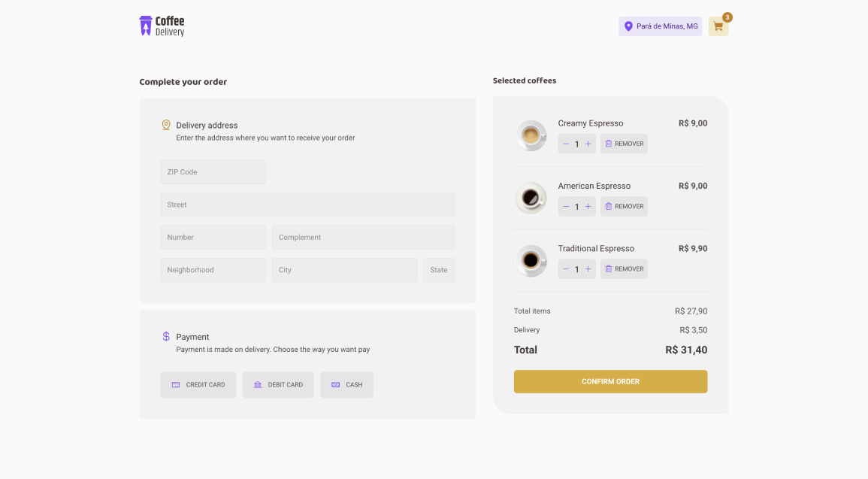This screenshot has width=868, height=479.
Task: Decrease Creamy Espresso quantity with minus
Action: pyautogui.click(x=566, y=144)
